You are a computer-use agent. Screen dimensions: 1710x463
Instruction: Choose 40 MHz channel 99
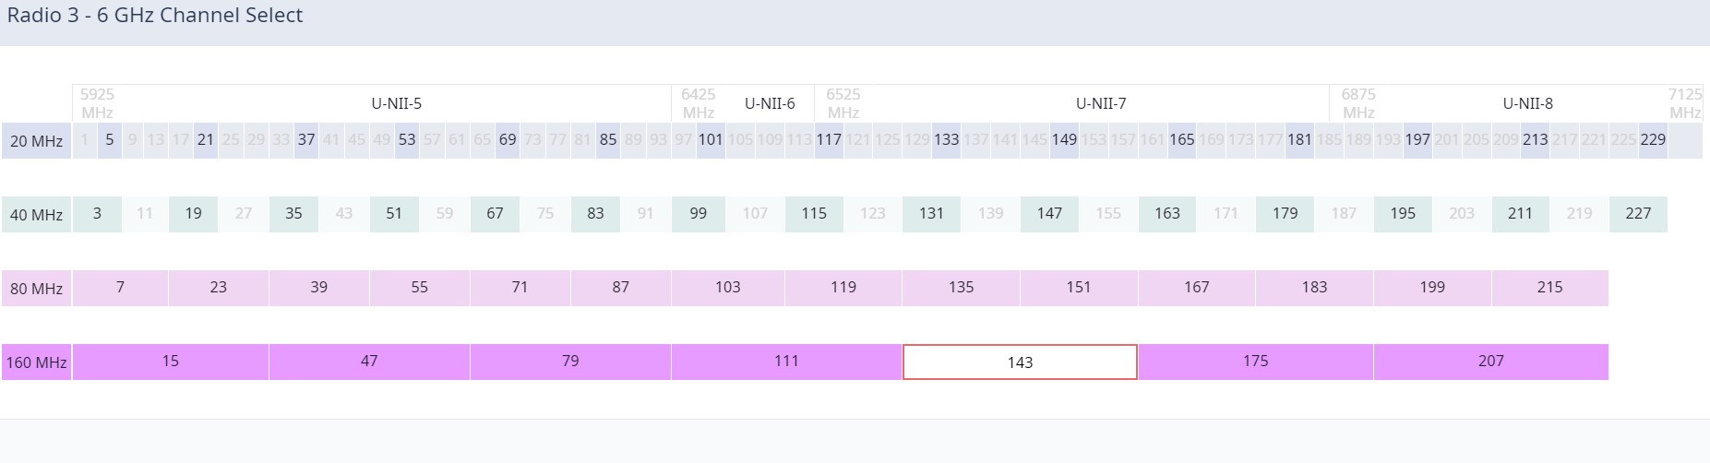point(698,214)
